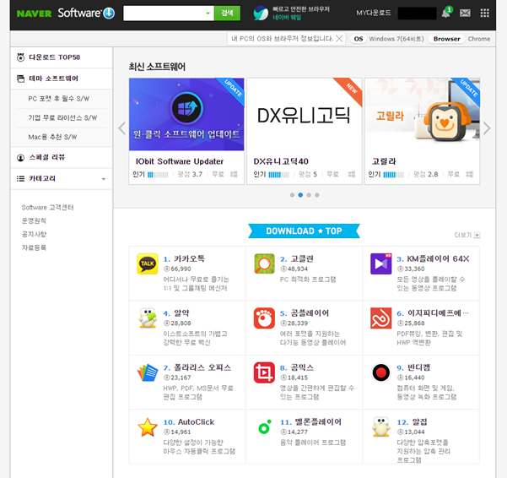Screen dimensions: 507x478
Task: Open the KM플레이어 64X purple icon
Action: click(381, 263)
